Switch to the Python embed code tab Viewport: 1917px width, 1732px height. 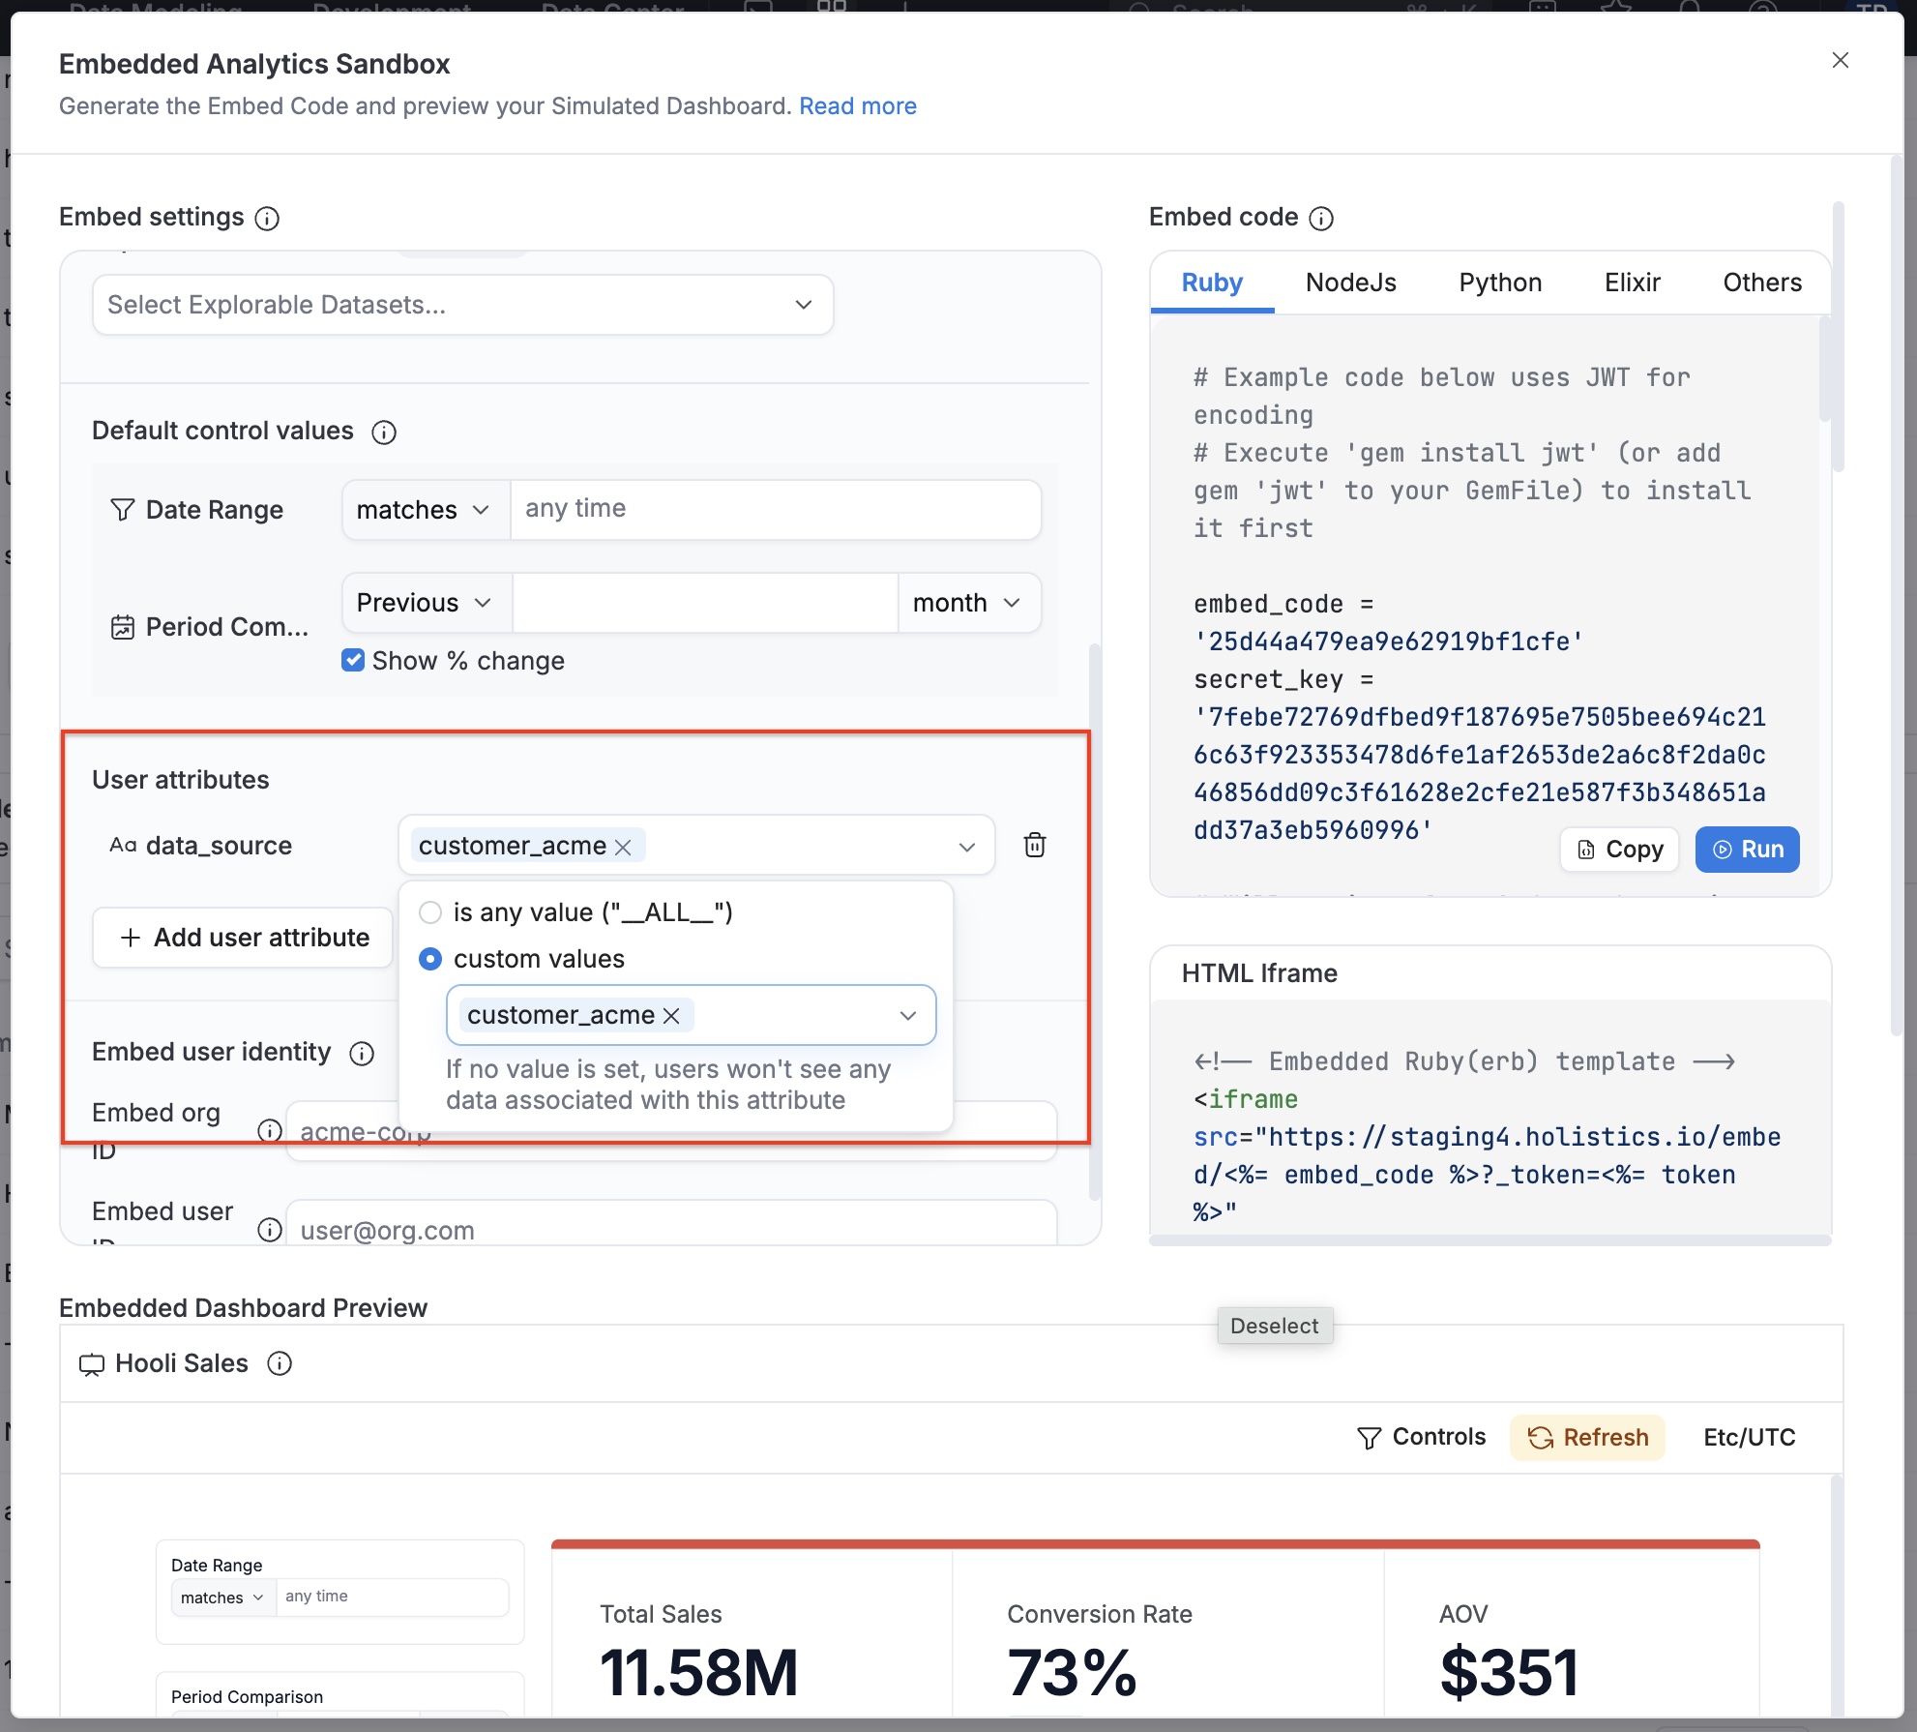point(1499,283)
